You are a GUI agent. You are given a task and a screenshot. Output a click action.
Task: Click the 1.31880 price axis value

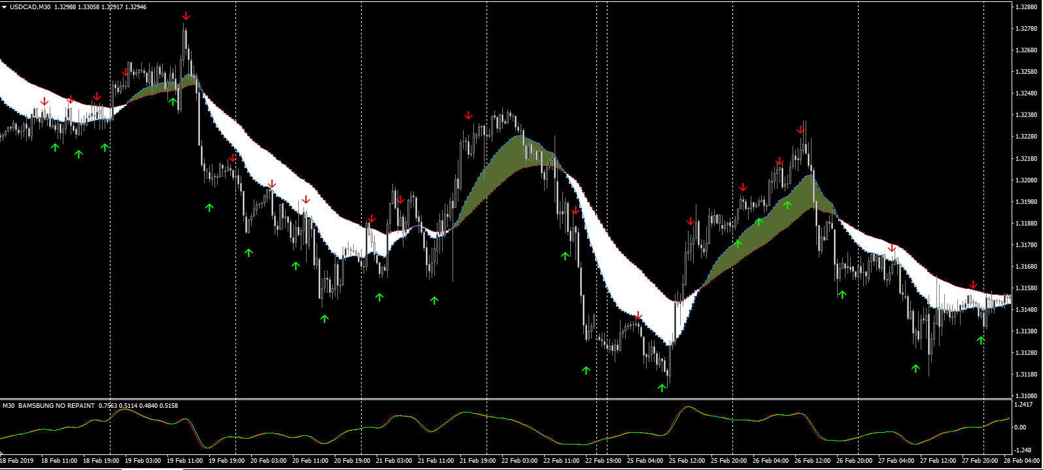tap(1025, 224)
